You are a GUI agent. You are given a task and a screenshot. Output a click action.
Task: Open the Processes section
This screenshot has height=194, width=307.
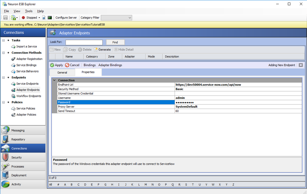[23, 166]
